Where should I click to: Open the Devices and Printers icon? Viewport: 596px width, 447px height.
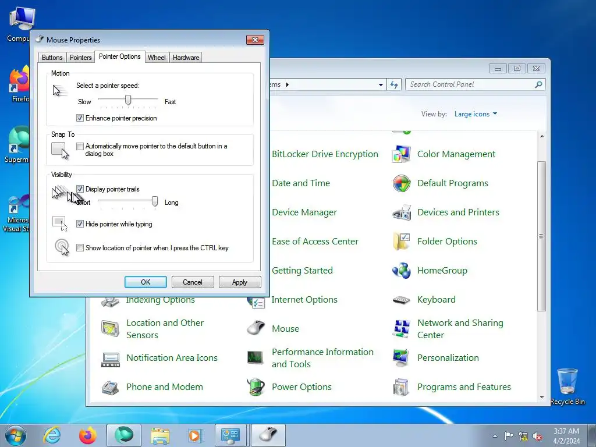tap(402, 212)
